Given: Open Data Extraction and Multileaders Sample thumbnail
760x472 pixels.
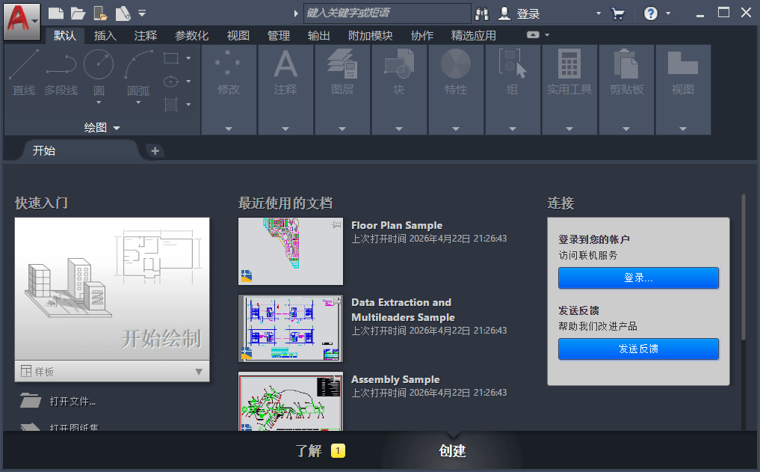Looking at the screenshot, I should click(291, 328).
